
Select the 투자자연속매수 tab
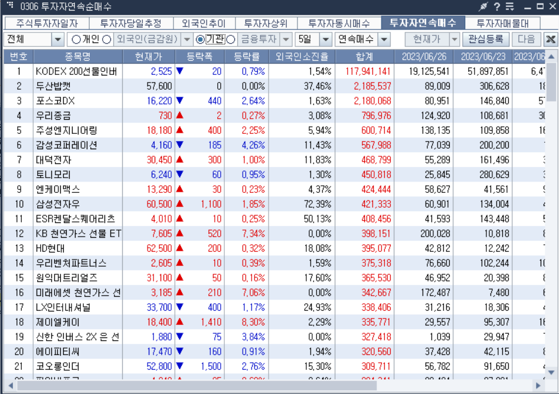pyautogui.click(x=423, y=23)
